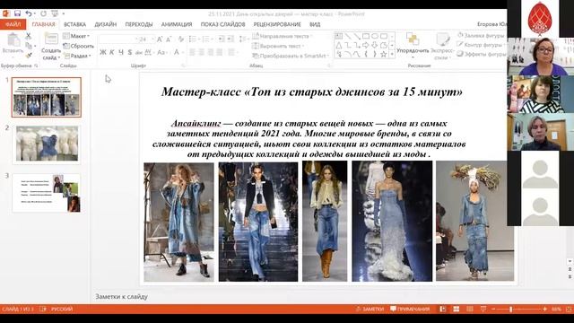The image size is (574, 323).
Task: Toggle the Примечания comments pane in the status bar
Action: pos(410,309)
